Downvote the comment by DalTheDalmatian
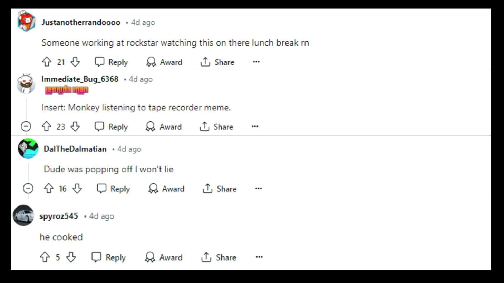This screenshot has height=283, width=504. point(77,189)
